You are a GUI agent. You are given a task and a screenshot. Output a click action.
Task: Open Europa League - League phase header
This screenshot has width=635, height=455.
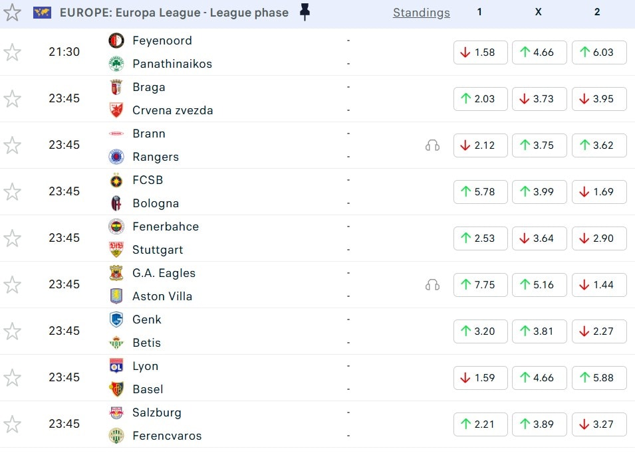[174, 13]
